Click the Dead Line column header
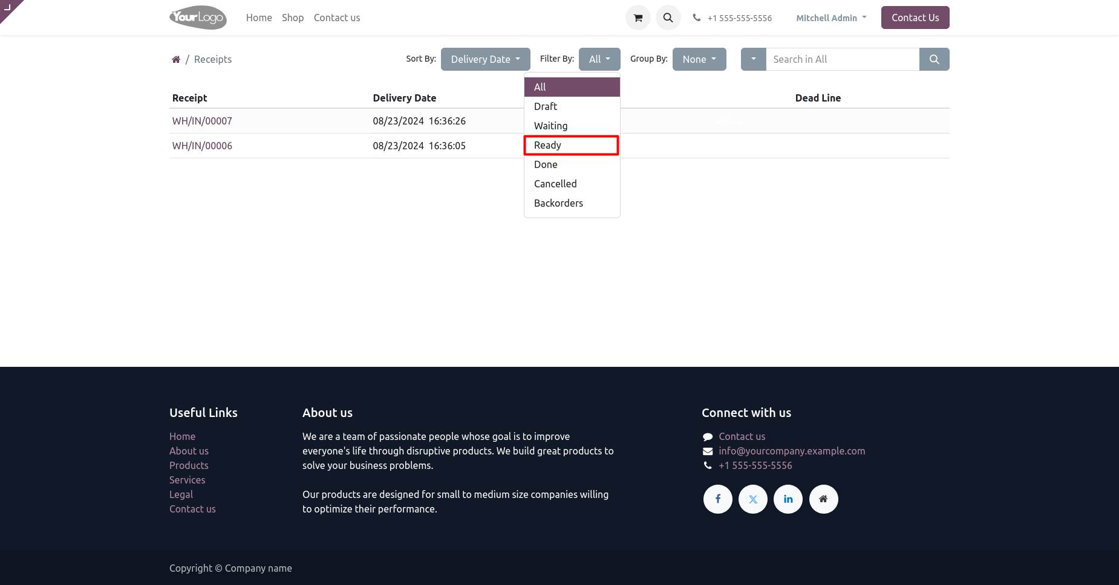Image resolution: width=1119 pixels, height=585 pixels. pyautogui.click(x=818, y=98)
